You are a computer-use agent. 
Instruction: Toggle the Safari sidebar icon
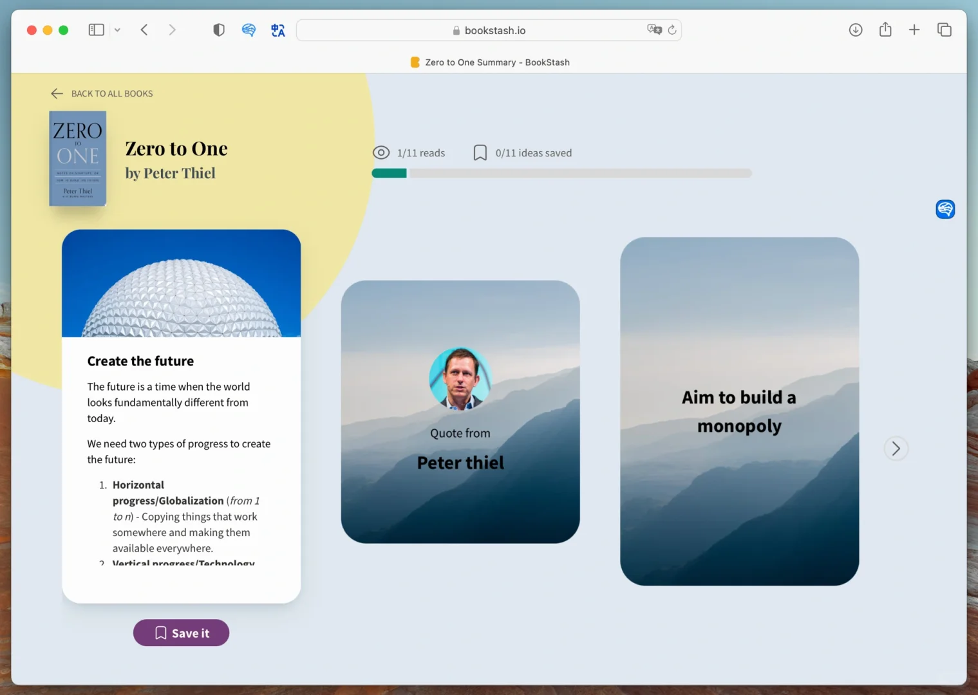tap(96, 30)
